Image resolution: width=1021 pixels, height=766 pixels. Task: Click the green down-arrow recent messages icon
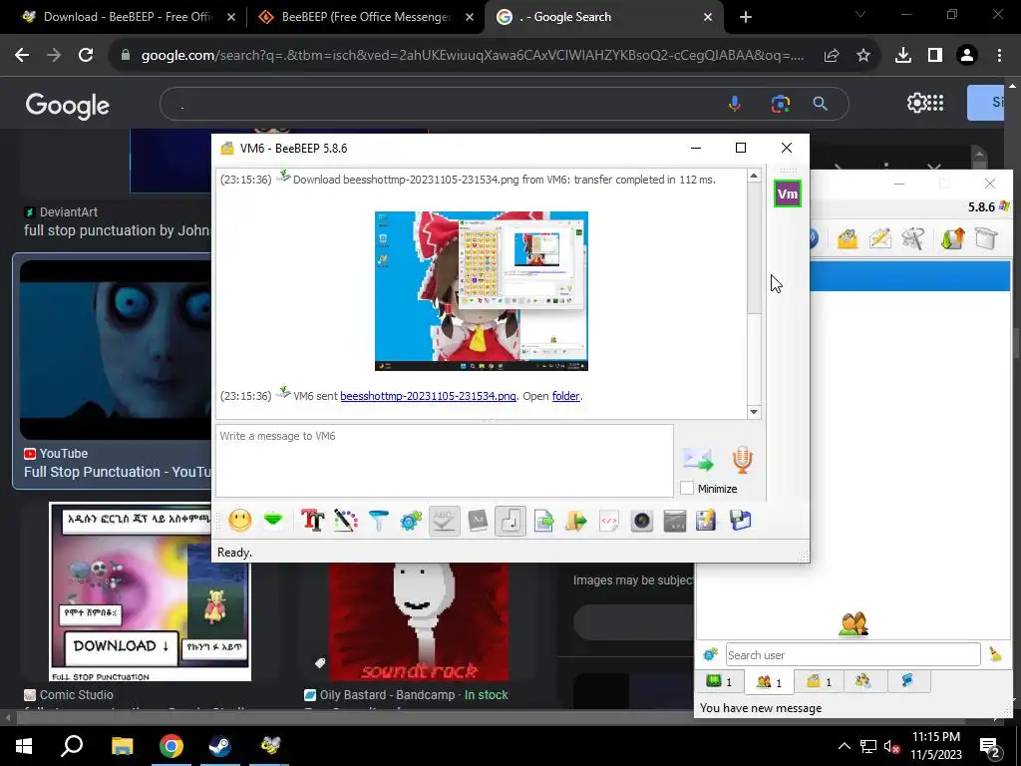pos(273,521)
